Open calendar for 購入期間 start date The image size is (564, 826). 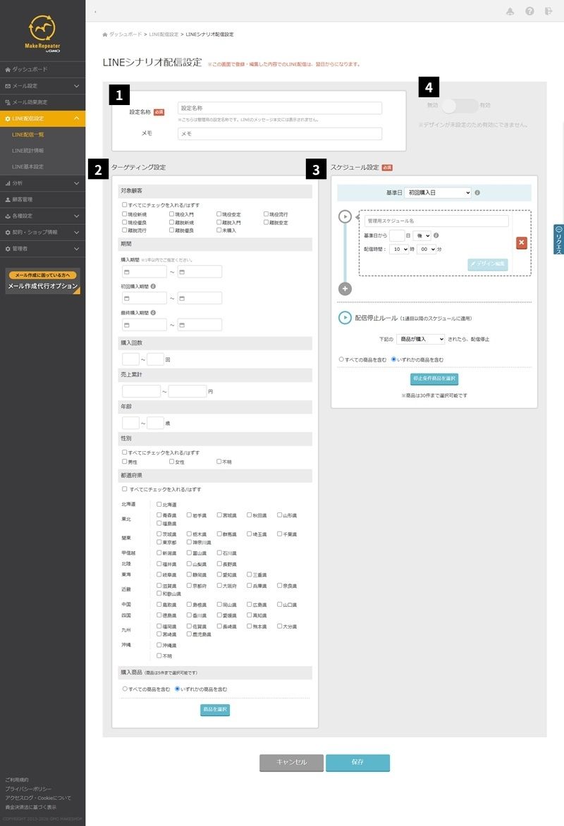126,272
